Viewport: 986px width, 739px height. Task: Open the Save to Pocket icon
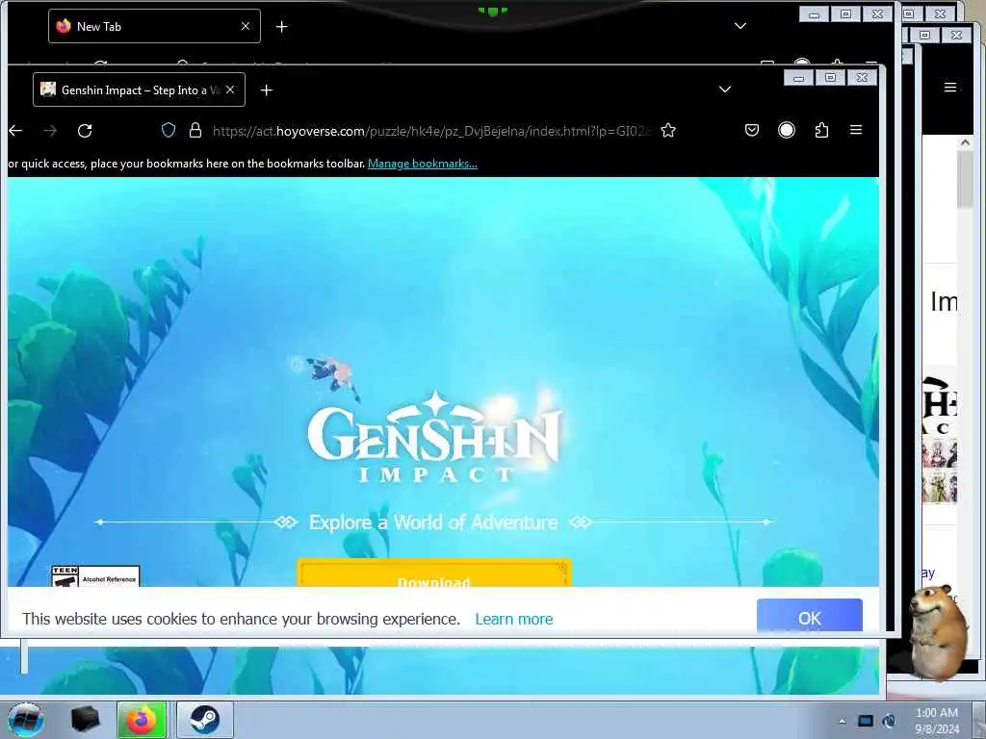[x=751, y=130]
